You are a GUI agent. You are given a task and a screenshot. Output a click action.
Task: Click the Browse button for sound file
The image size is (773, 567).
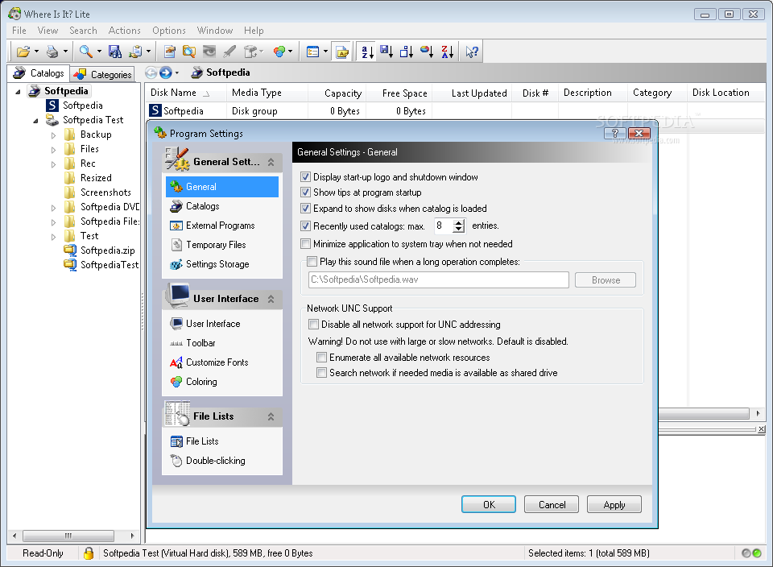[606, 280]
